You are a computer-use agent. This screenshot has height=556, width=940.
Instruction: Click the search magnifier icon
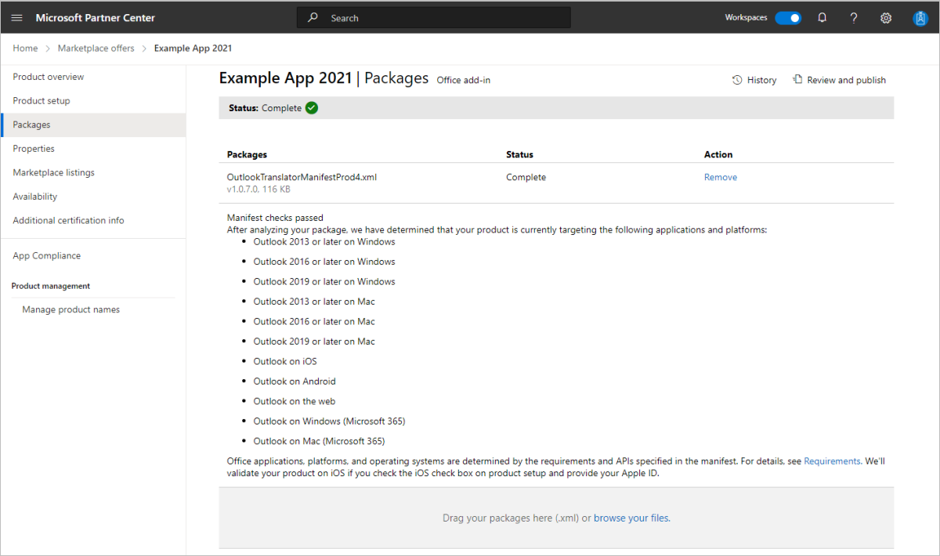click(313, 17)
